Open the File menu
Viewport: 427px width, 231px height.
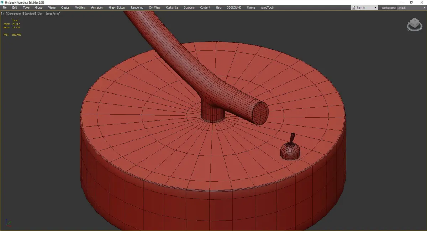click(5, 7)
